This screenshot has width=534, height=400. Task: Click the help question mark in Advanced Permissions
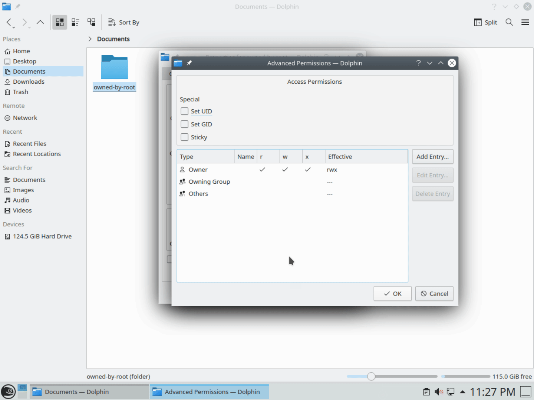[418, 63]
